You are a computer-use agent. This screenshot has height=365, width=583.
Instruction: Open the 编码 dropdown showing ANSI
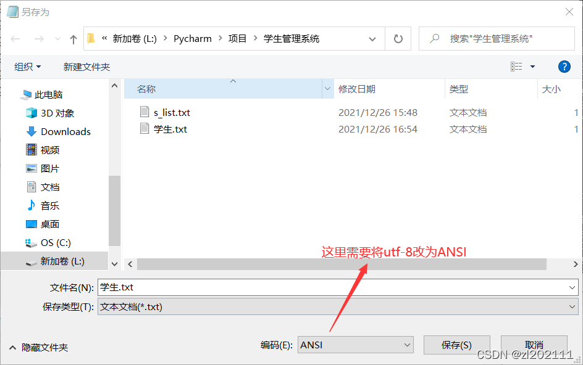[356, 345]
